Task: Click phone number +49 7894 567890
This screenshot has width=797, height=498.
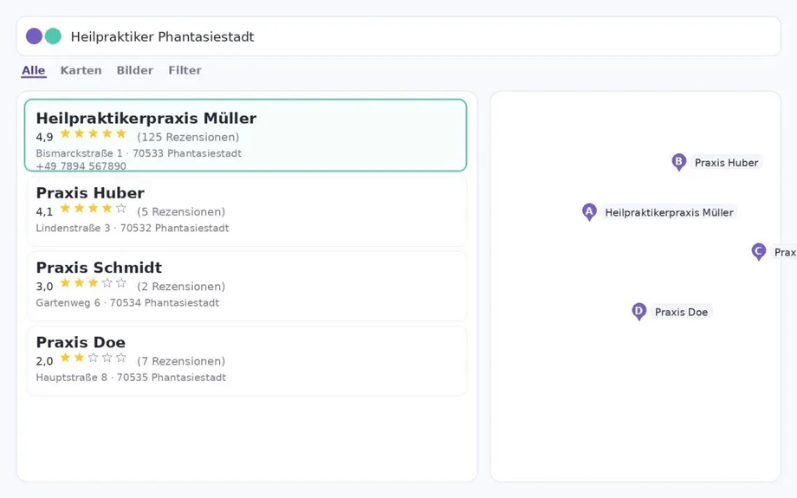Action: [x=81, y=165]
